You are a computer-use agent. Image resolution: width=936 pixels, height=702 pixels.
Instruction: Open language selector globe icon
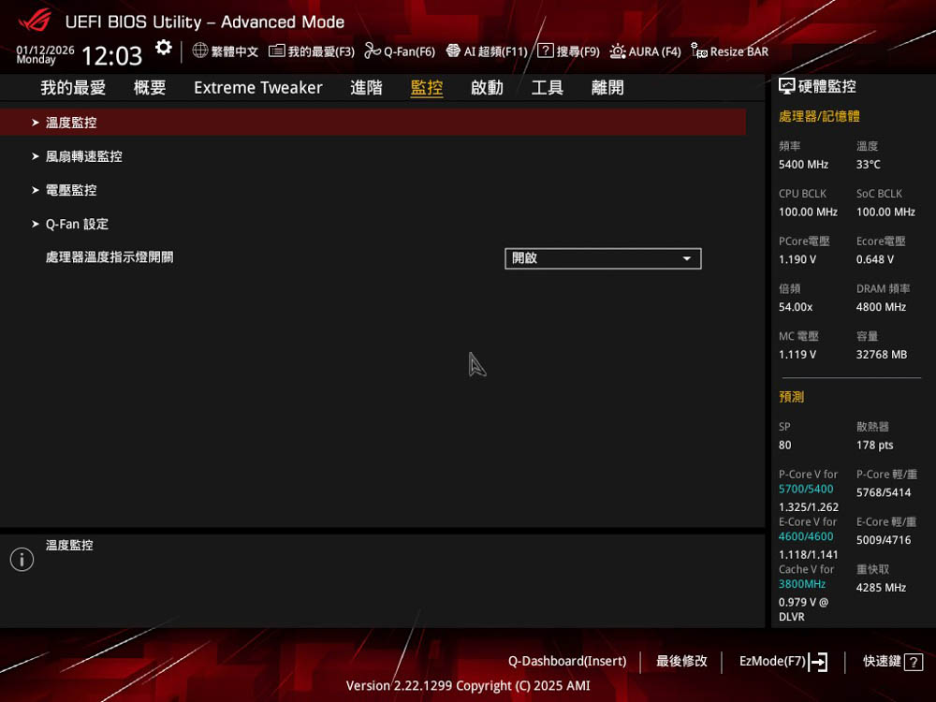click(x=200, y=51)
